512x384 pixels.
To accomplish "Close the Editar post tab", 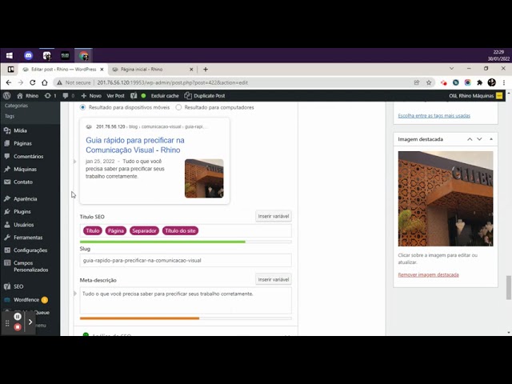I will pyautogui.click(x=102, y=70).
